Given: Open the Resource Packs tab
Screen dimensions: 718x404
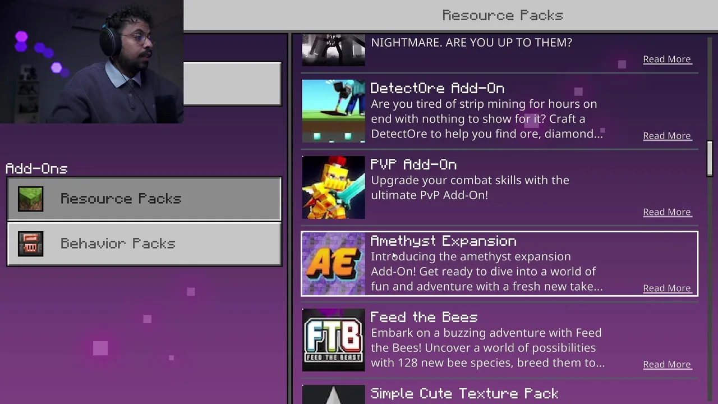Looking at the screenshot, I should coord(144,199).
